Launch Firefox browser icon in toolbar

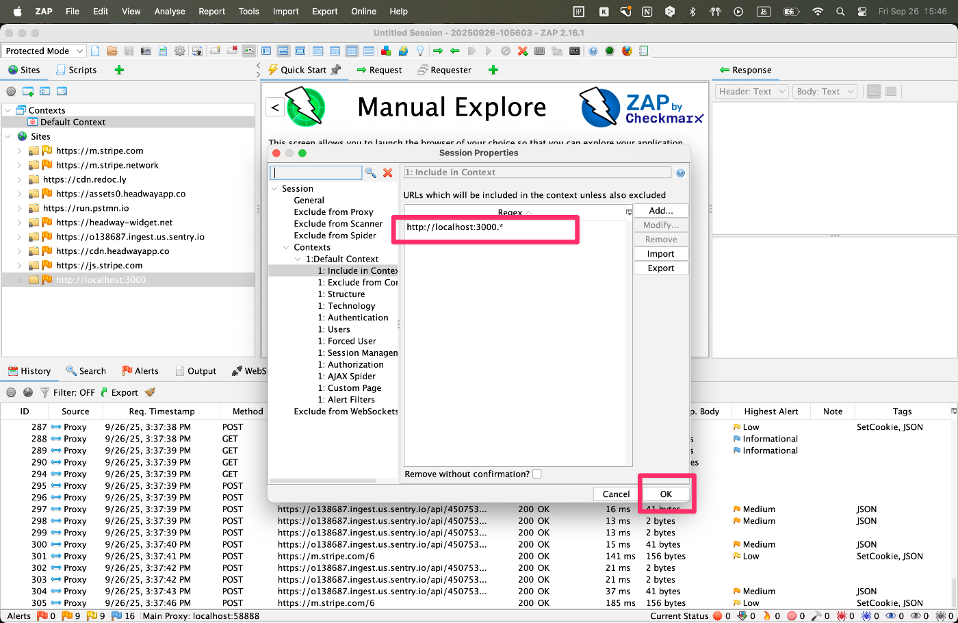pyautogui.click(x=627, y=51)
